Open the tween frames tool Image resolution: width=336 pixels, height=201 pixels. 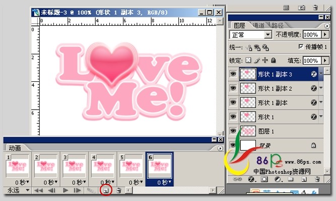[x=91, y=190]
